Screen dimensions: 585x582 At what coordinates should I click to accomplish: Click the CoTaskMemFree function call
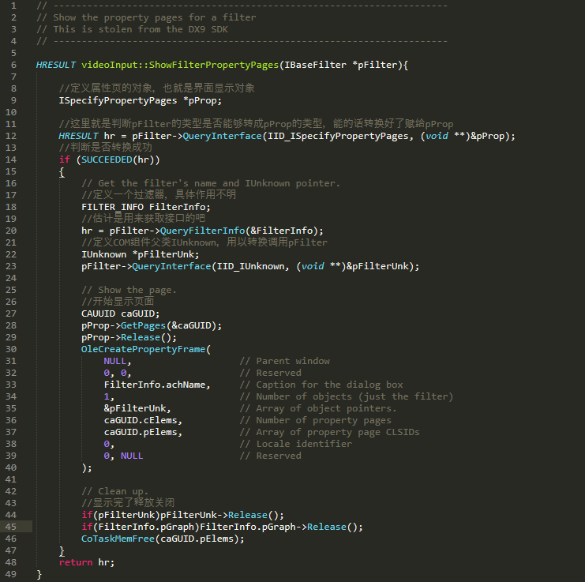coord(118,539)
